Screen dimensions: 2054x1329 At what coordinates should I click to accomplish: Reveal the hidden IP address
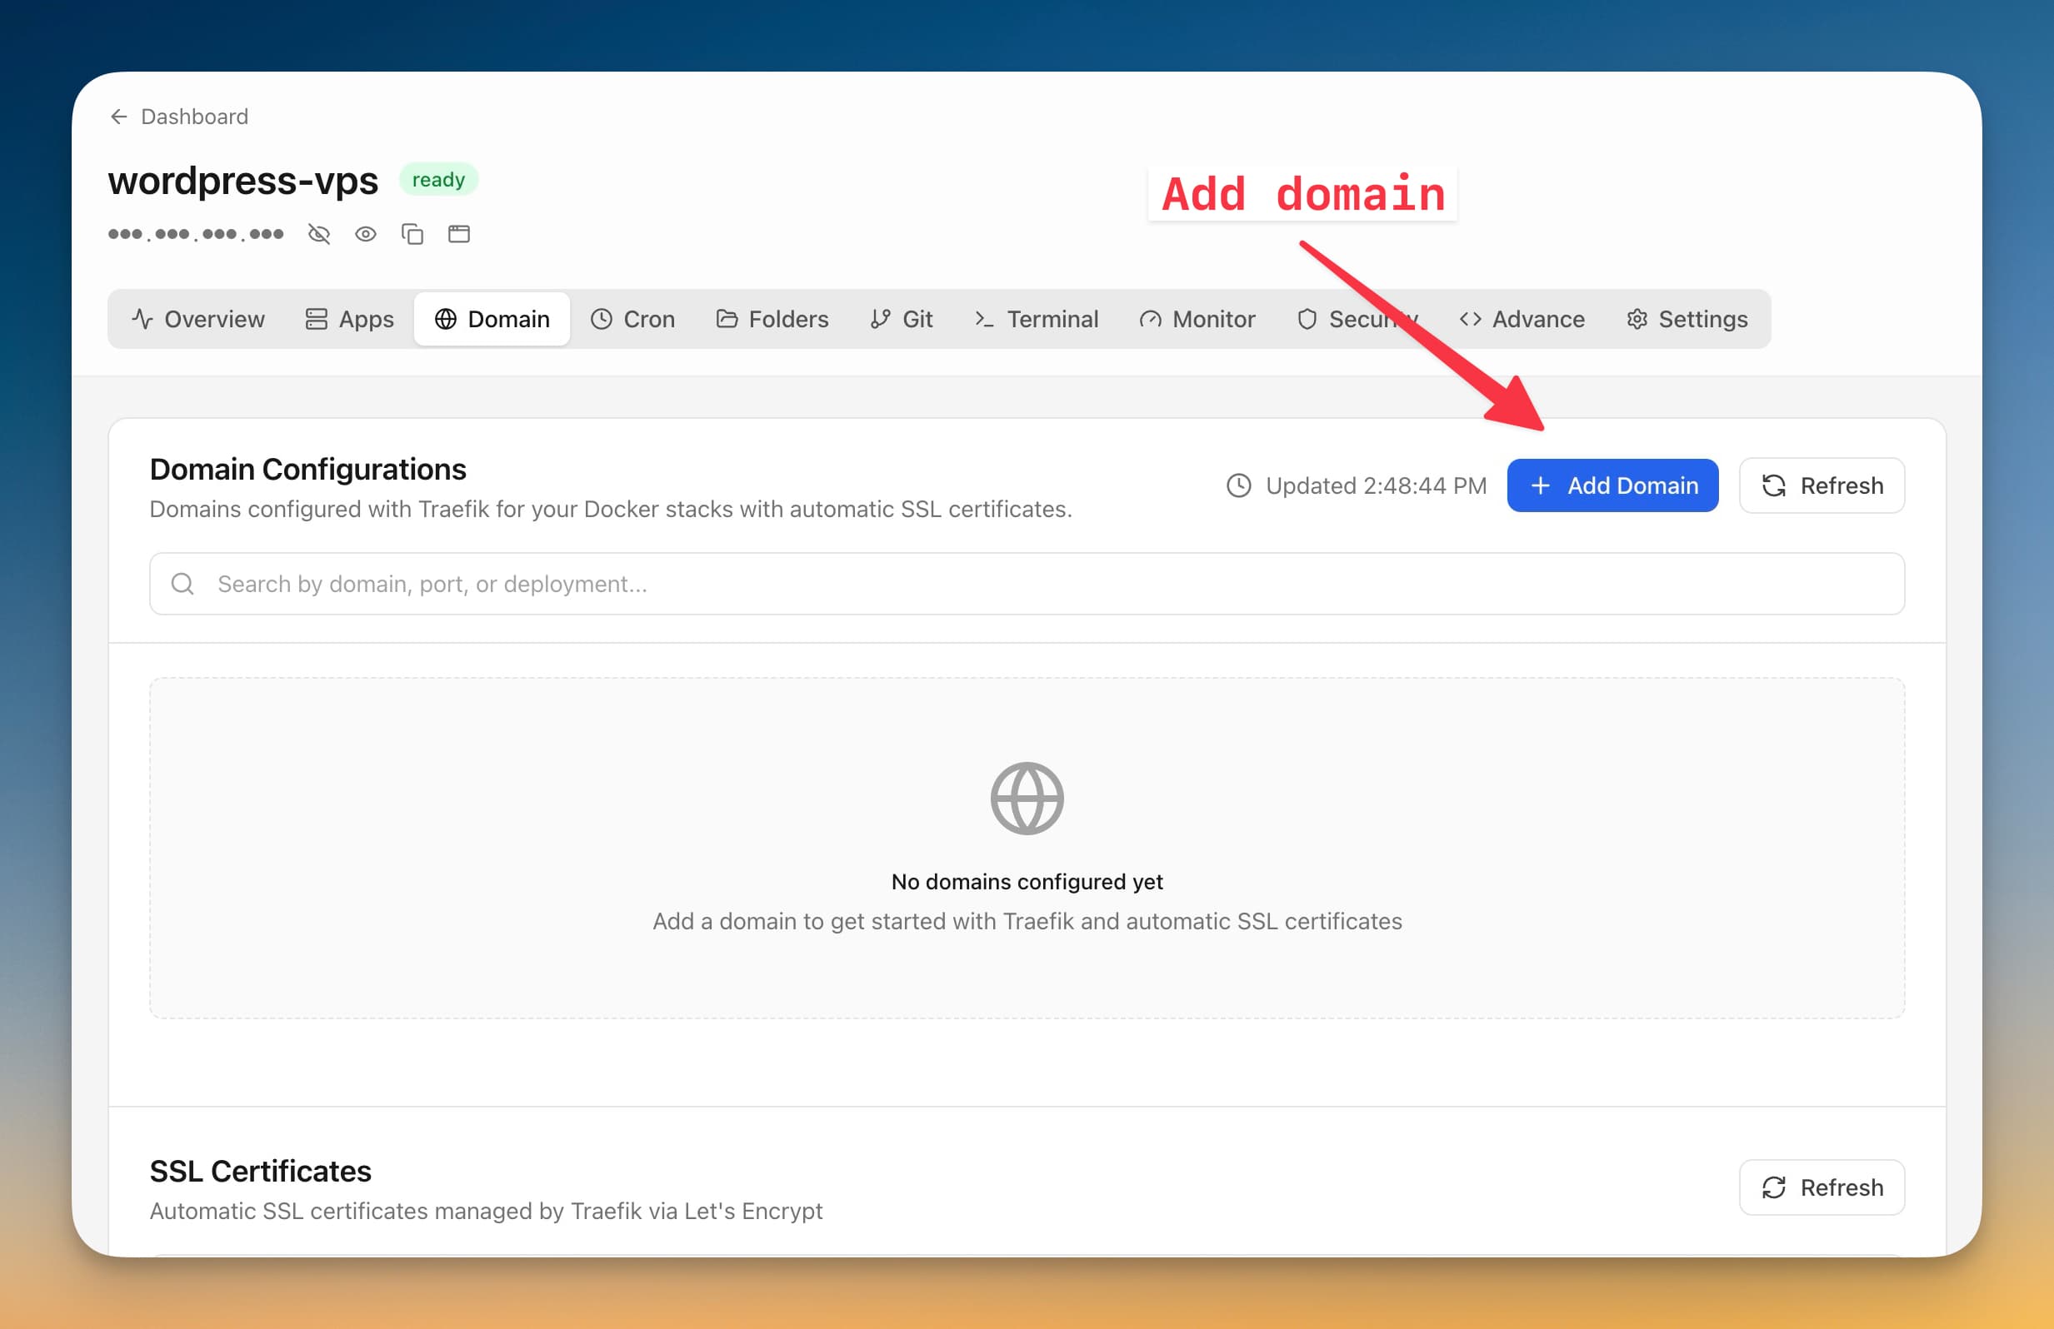click(365, 234)
